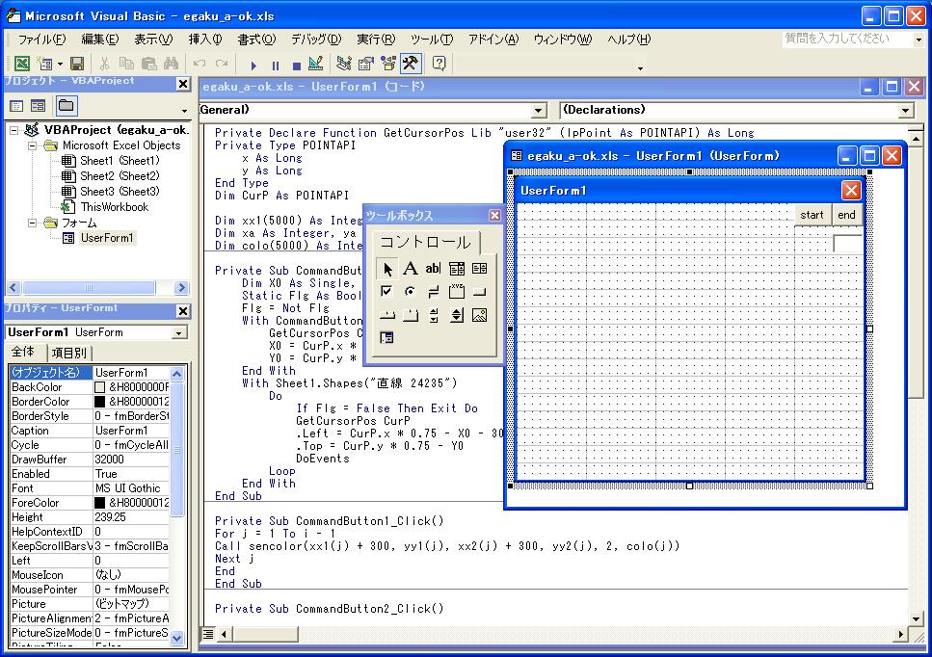The width and height of the screenshot is (932, 657).
Task: Pick the ListBox tool in toolbox
Action: [x=480, y=269]
